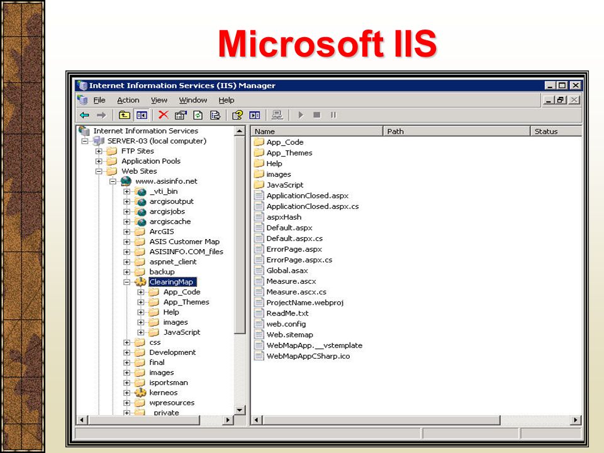This screenshot has width=604, height=453.
Task: Click list pane horizontal scroll right arrow
Action: pyautogui.click(x=576, y=420)
